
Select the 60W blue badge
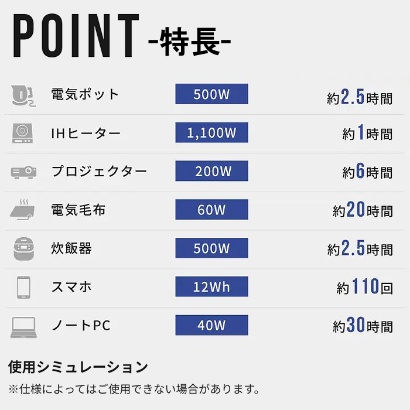211,210
